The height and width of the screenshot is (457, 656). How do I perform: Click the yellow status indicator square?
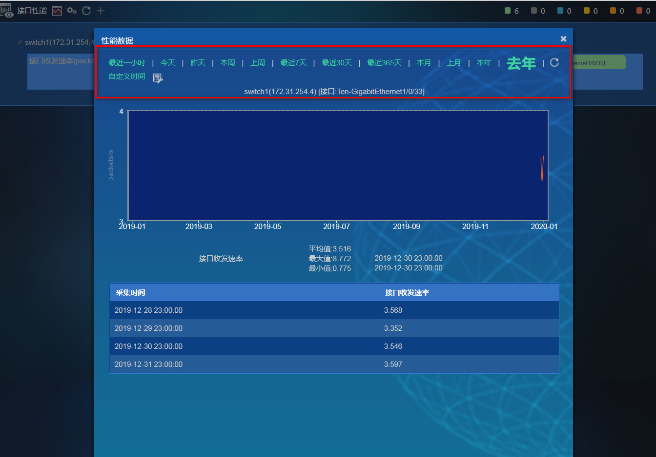(587, 11)
